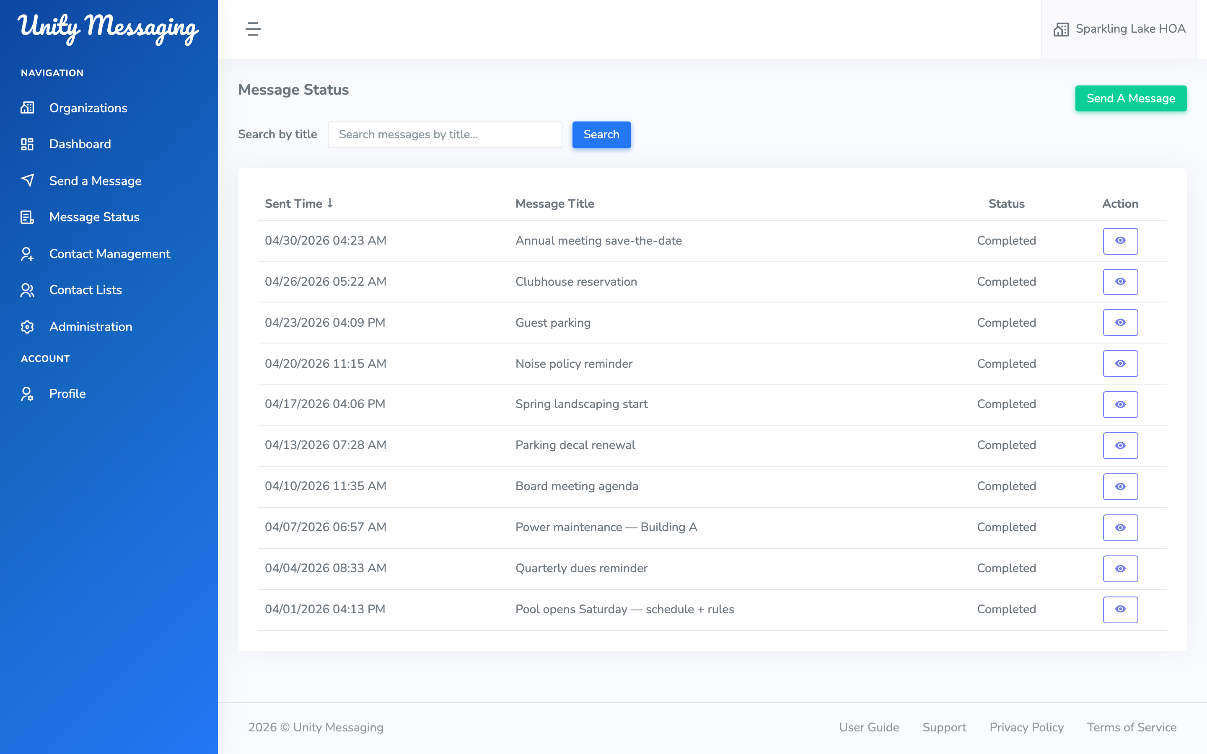Open the User Guide footer link
1207x754 pixels.
869,727
